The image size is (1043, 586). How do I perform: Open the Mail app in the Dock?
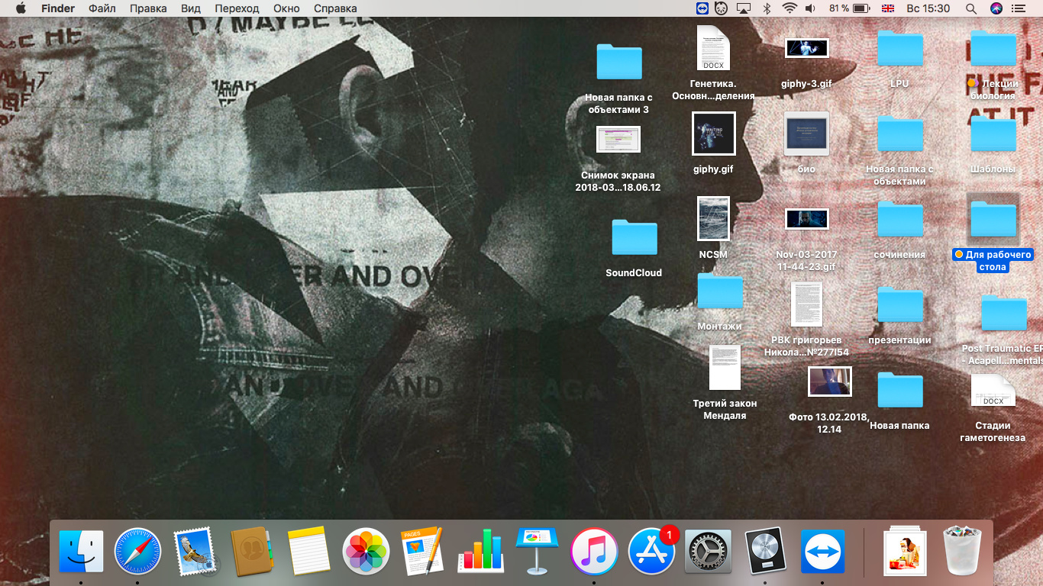pyautogui.click(x=195, y=552)
